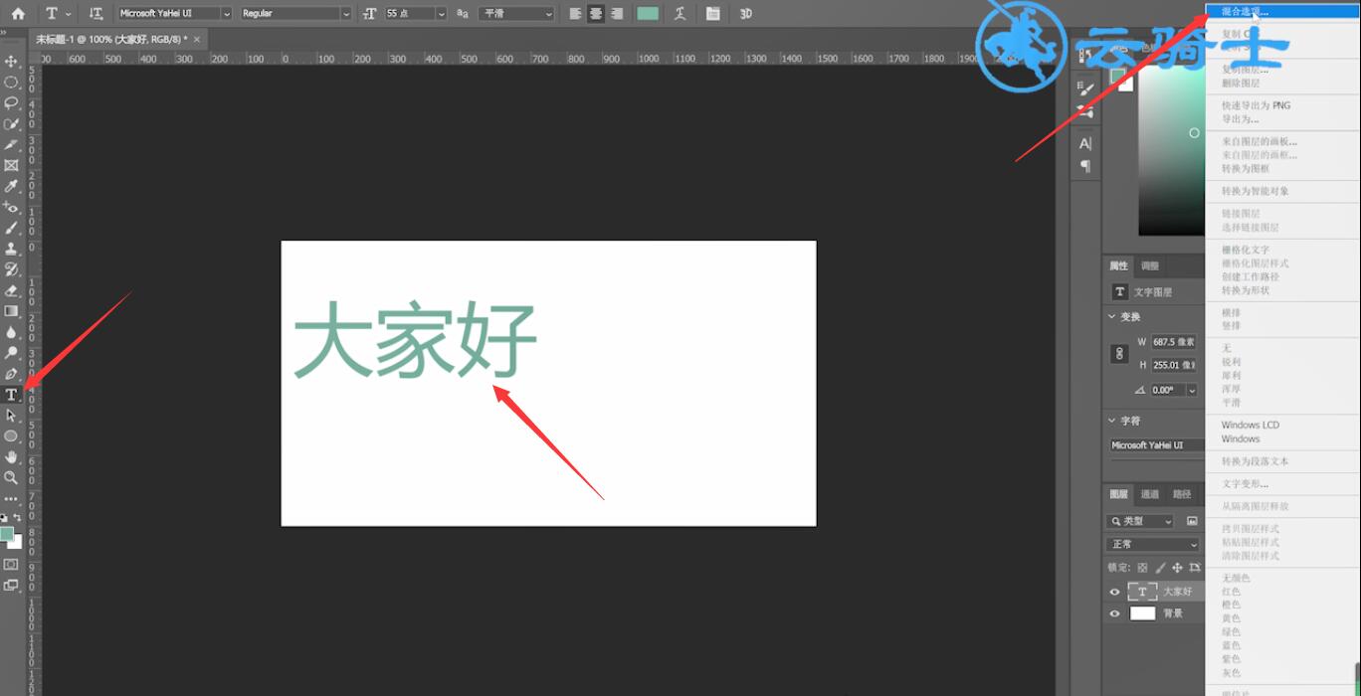Select the Crop tool
Viewport: 1361px width, 696px height.
pyautogui.click(x=12, y=145)
